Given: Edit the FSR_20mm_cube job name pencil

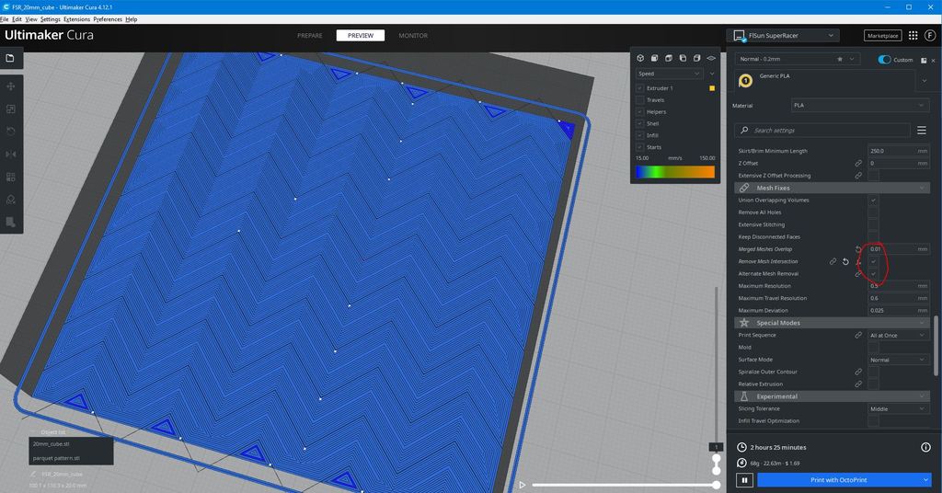Looking at the screenshot, I should (x=33, y=475).
